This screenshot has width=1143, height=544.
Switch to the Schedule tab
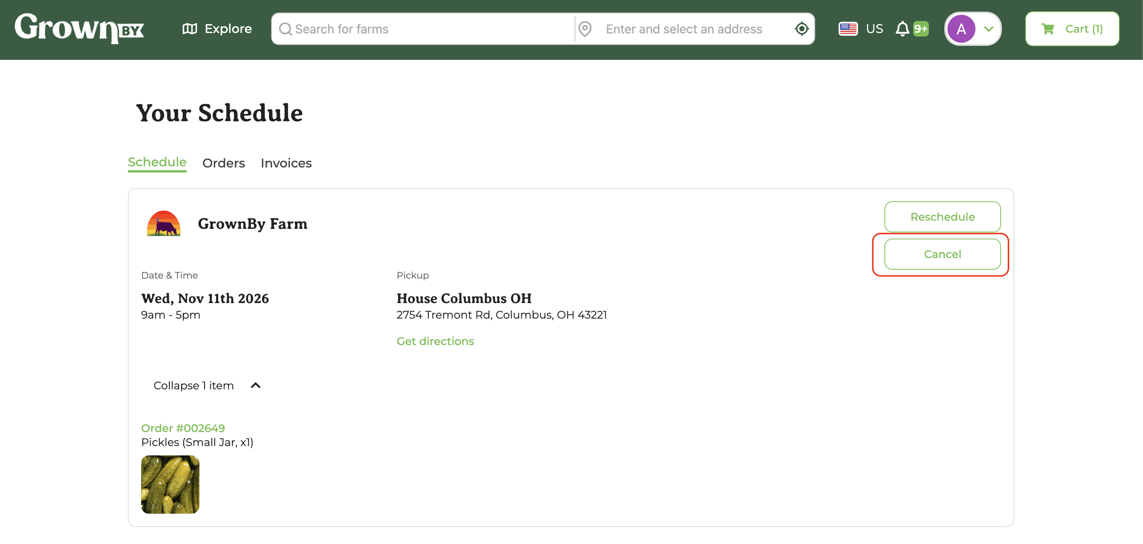157,162
